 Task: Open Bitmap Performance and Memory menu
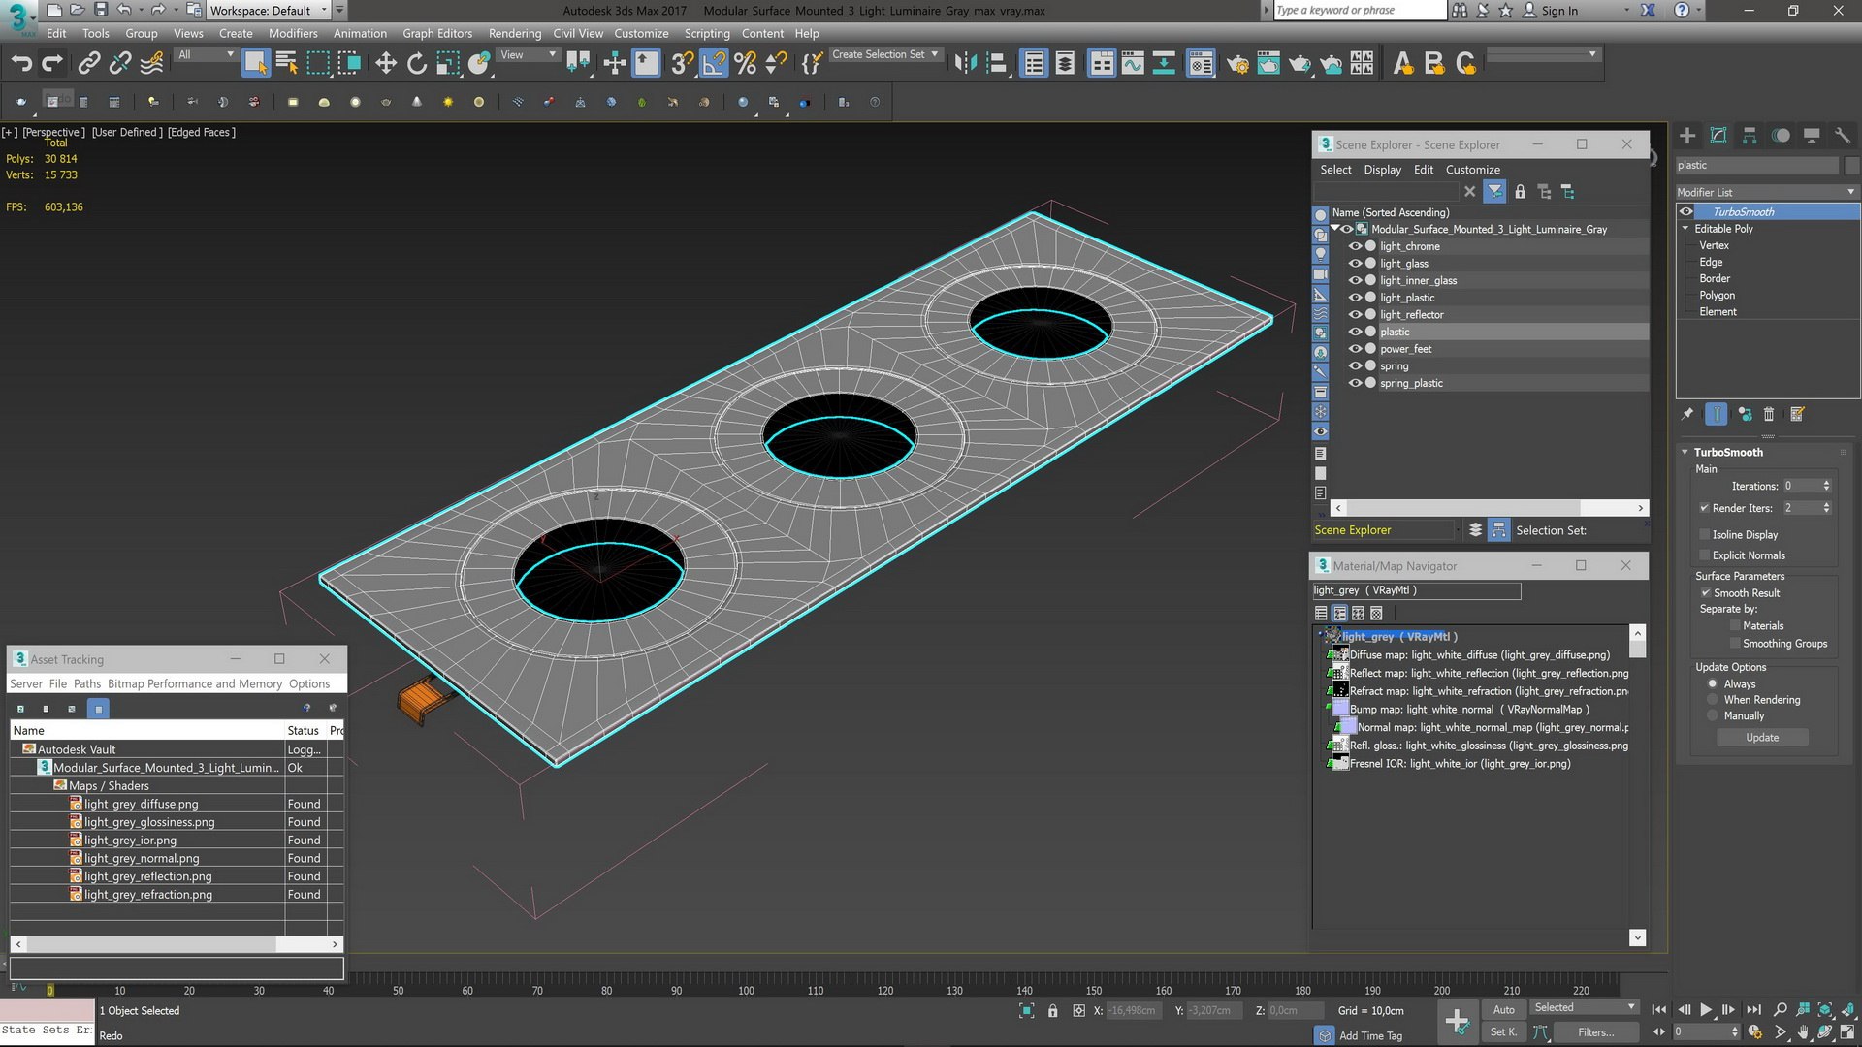(194, 683)
